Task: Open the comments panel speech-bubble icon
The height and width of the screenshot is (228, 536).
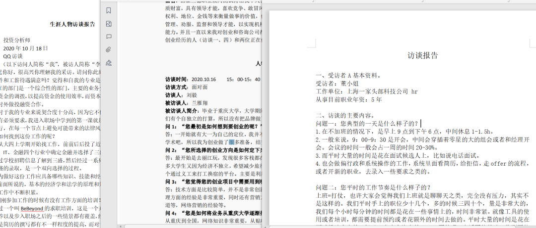Action: [x=109, y=37]
